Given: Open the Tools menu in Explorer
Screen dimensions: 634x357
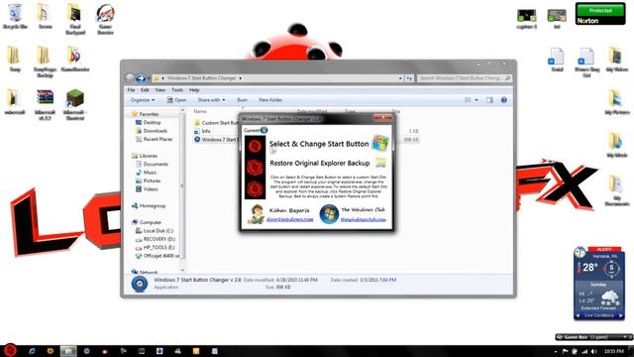Looking at the screenshot, I should point(177,90).
